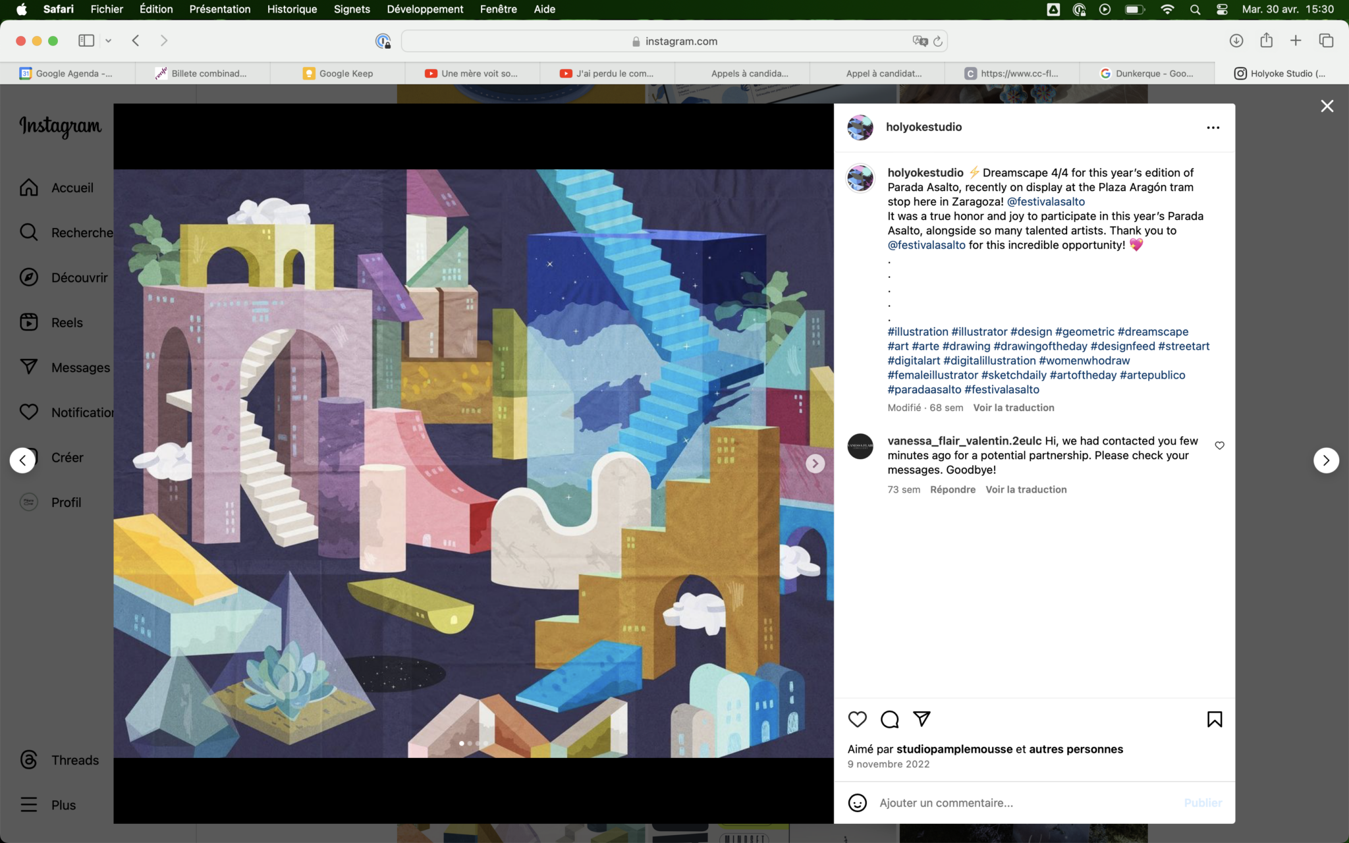Open the post's three-dot options menu

point(1213,128)
